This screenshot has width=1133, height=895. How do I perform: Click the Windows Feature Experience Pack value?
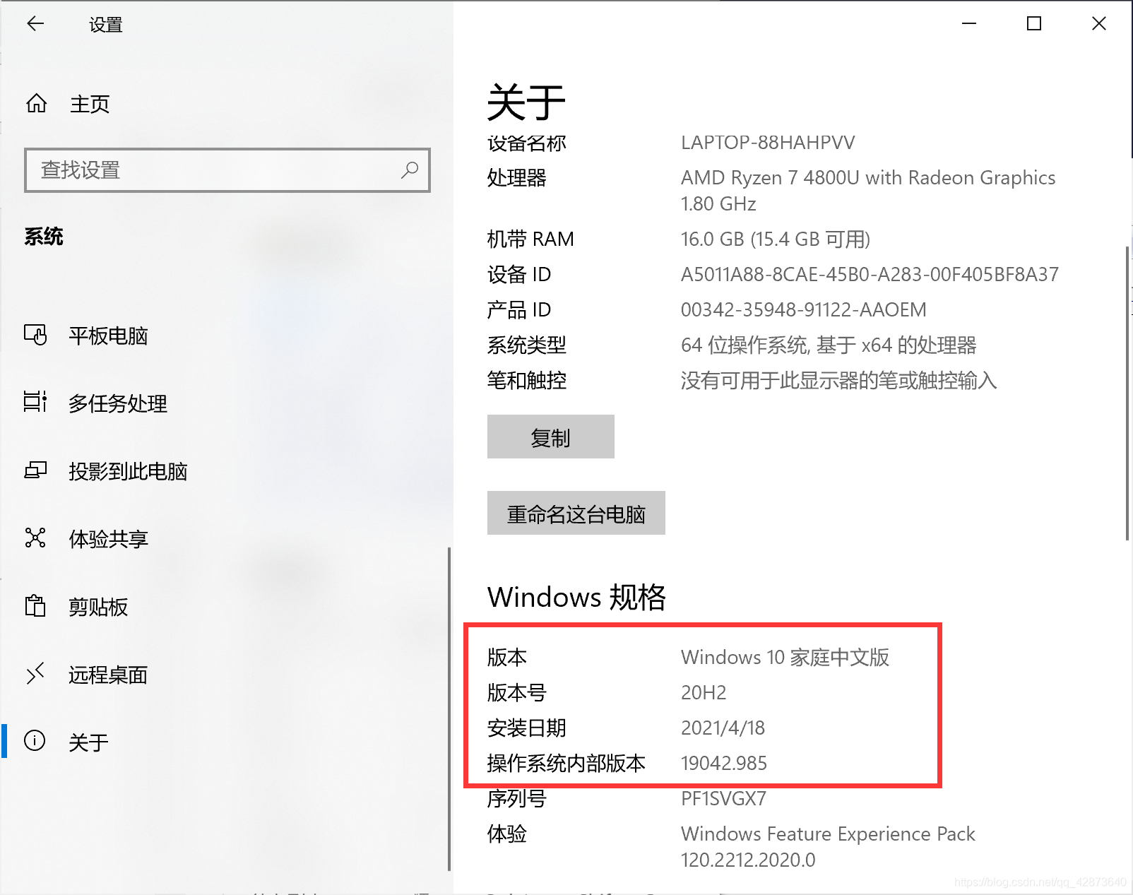(828, 846)
